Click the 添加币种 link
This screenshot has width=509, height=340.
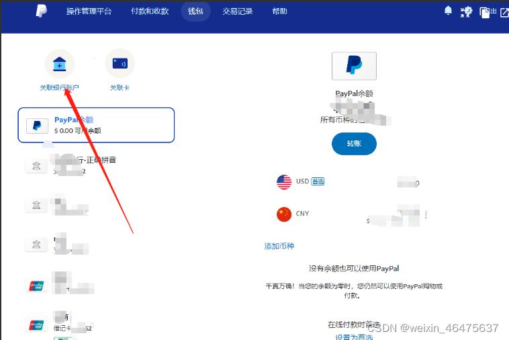coord(279,246)
